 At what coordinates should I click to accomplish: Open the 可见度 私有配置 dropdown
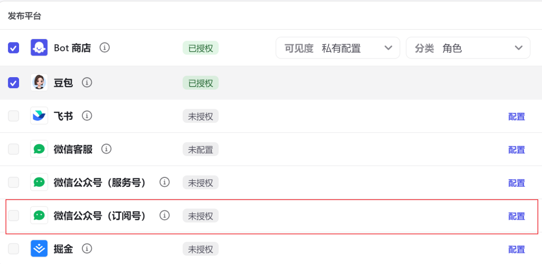tap(337, 48)
